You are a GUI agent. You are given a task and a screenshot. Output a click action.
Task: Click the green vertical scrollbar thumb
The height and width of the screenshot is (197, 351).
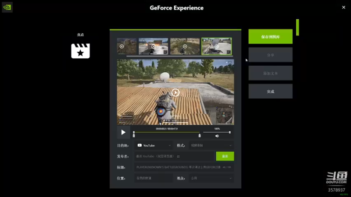point(297,27)
